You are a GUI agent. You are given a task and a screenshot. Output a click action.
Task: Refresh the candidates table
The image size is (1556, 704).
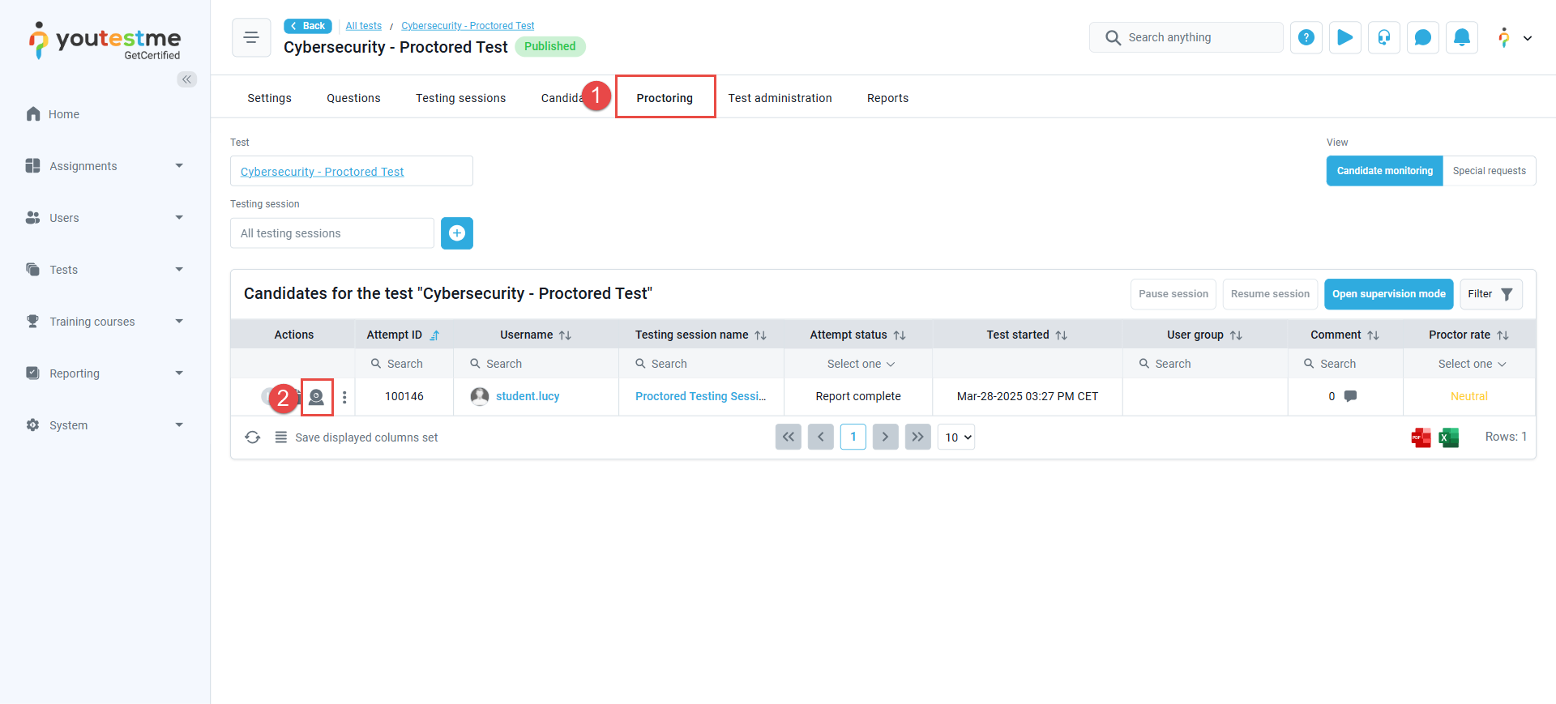point(253,437)
